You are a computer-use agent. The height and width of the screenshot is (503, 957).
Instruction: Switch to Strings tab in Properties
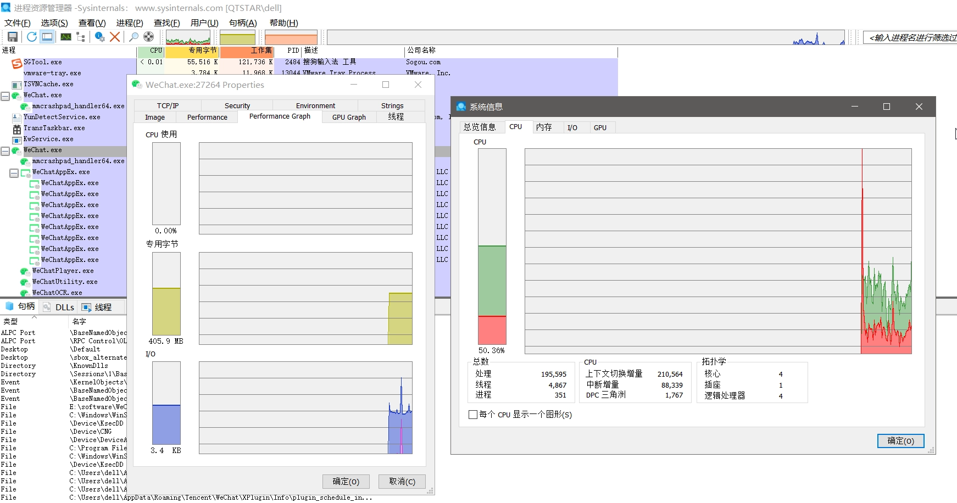pyautogui.click(x=392, y=105)
